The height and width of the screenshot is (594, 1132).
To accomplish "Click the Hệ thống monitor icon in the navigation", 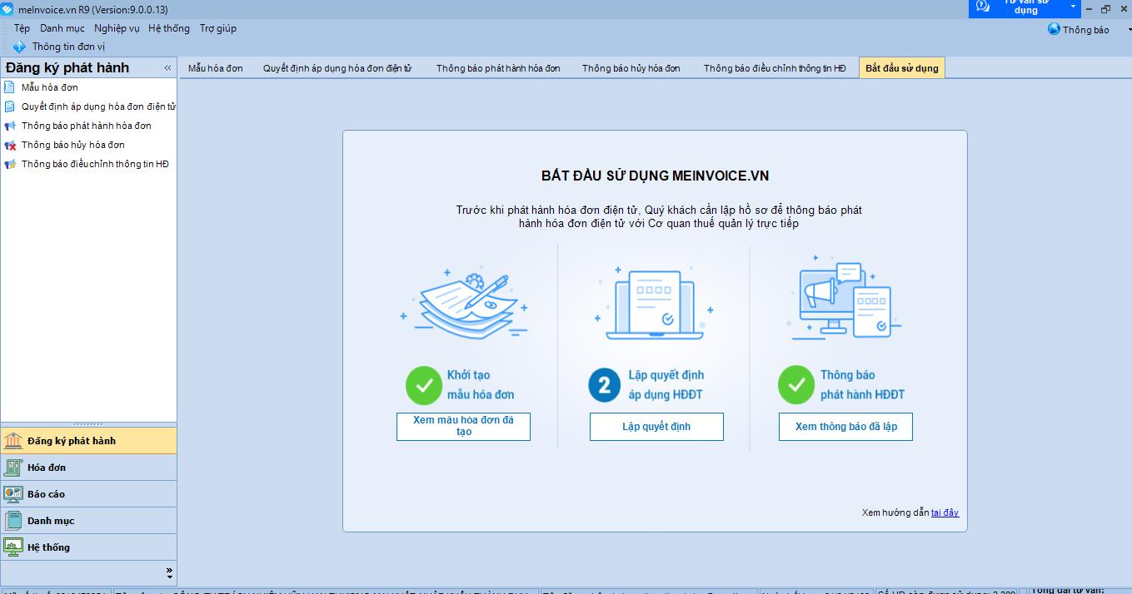I will [x=13, y=547].
